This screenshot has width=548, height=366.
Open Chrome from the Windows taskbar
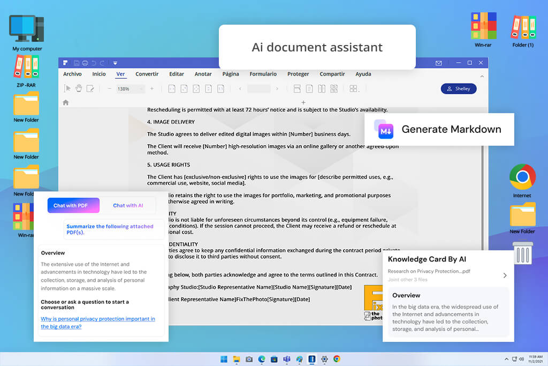[x=337, y=359]
